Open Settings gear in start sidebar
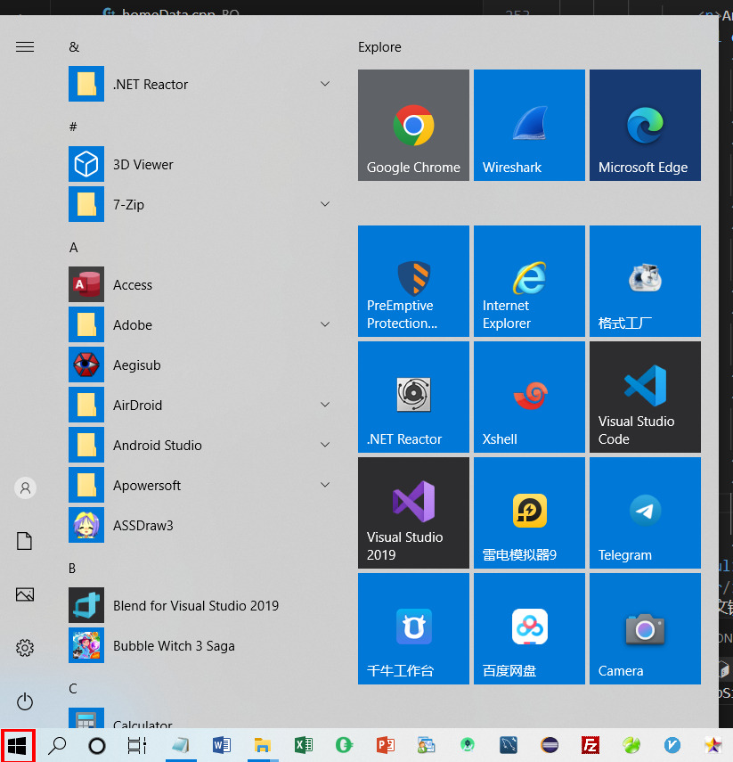 25,647
